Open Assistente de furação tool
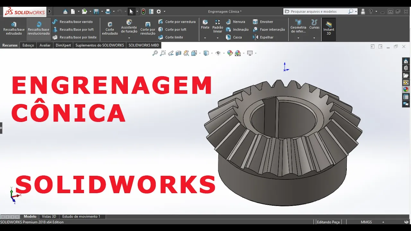Image resolution: width=411 pixels, height=231 pixels. tap(129, 26)
